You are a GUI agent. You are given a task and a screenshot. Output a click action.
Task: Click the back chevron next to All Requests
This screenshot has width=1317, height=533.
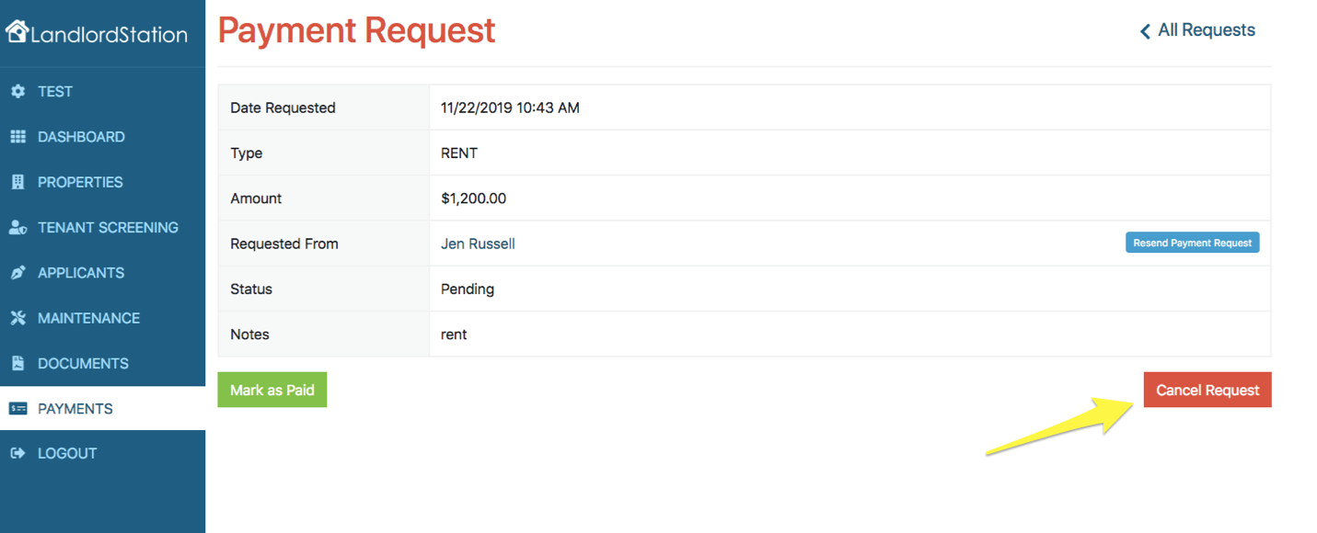point(1146,31)
